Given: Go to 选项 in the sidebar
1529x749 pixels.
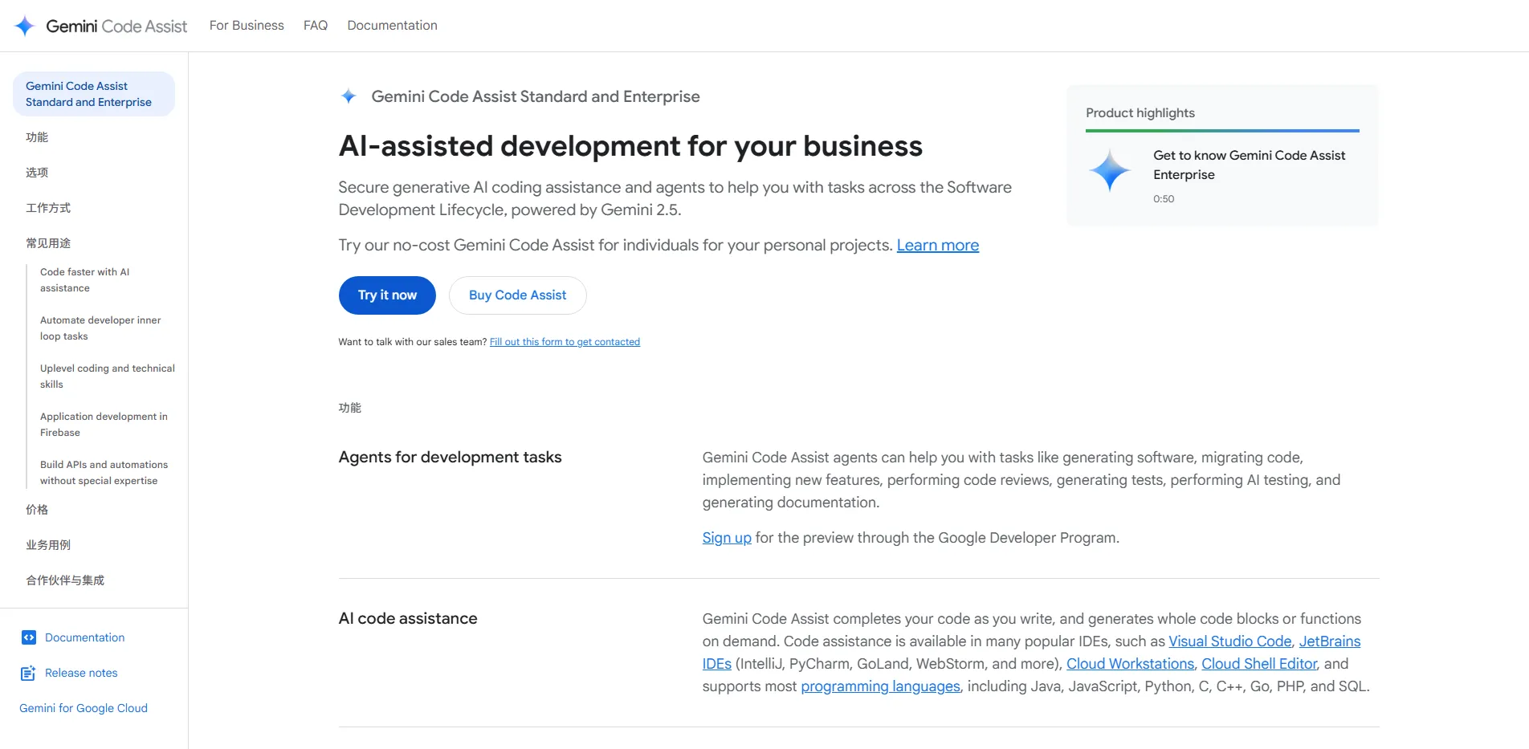Looking at the screenshot, I should click(37, 173).
